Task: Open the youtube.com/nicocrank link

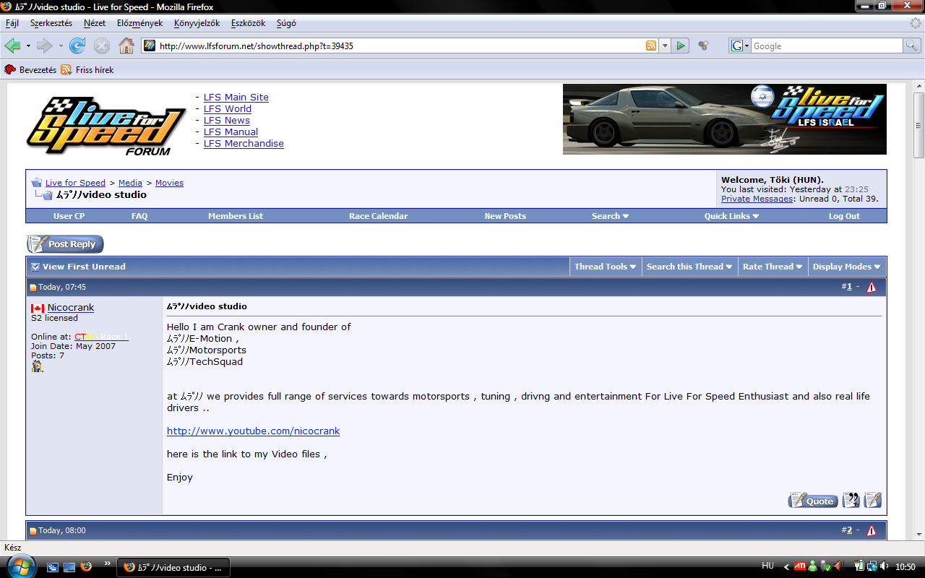Action: 253,431
